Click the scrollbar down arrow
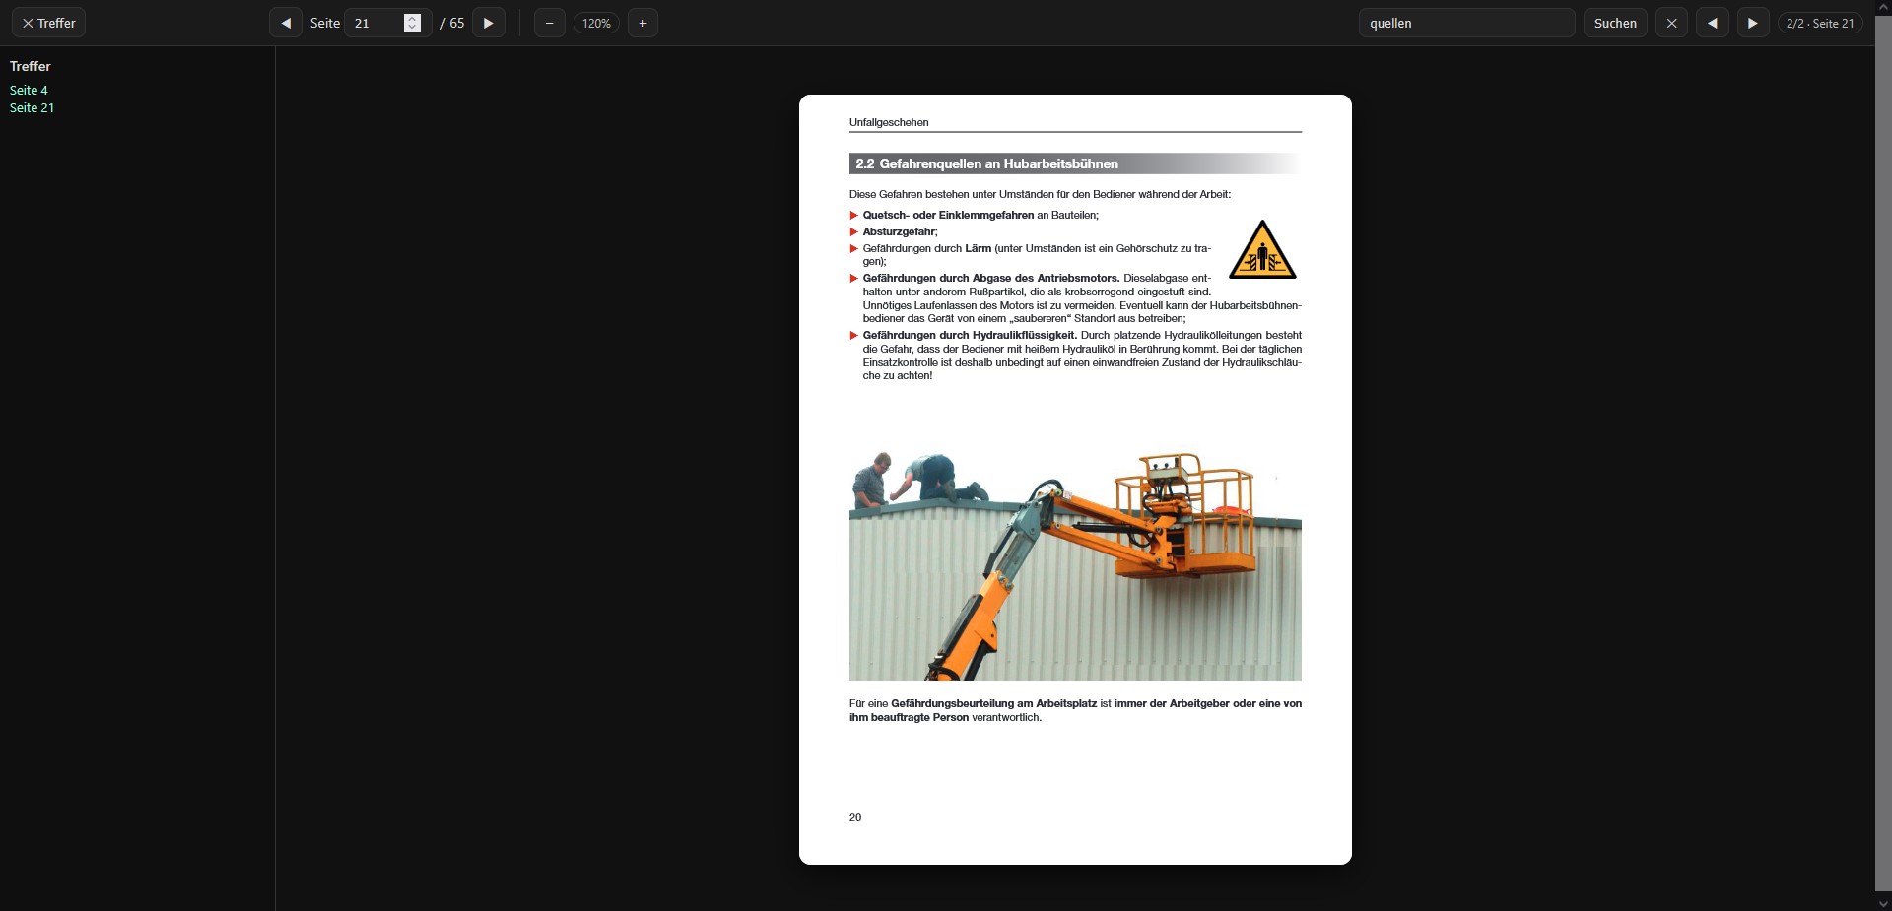The image size is (1892, 911). (x=1883, y=902)
